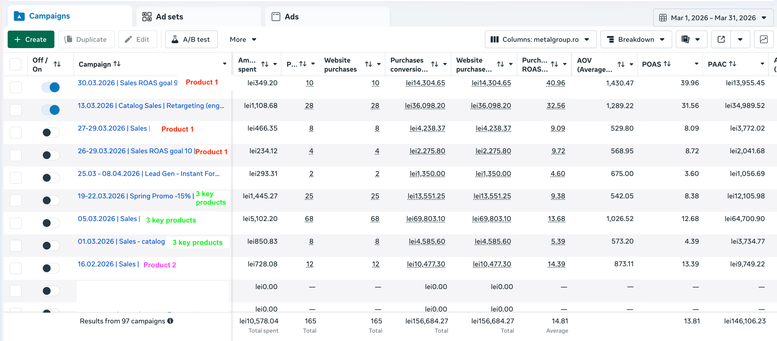Screen dimensions: 777x341
Task: Enable the 05.03.2026 Sales campaign toggle
Action: coord(51,223)
